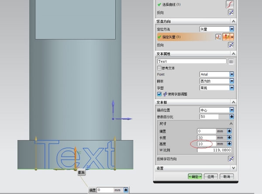Open the 长度 options arrow
Image resolution: width=262 pixels, height=194 pixels.
pos(229,137)
